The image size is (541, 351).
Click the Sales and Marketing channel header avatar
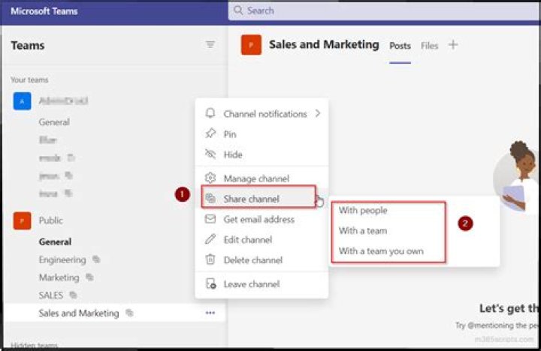pyautogui.click(x=251, y=45)
